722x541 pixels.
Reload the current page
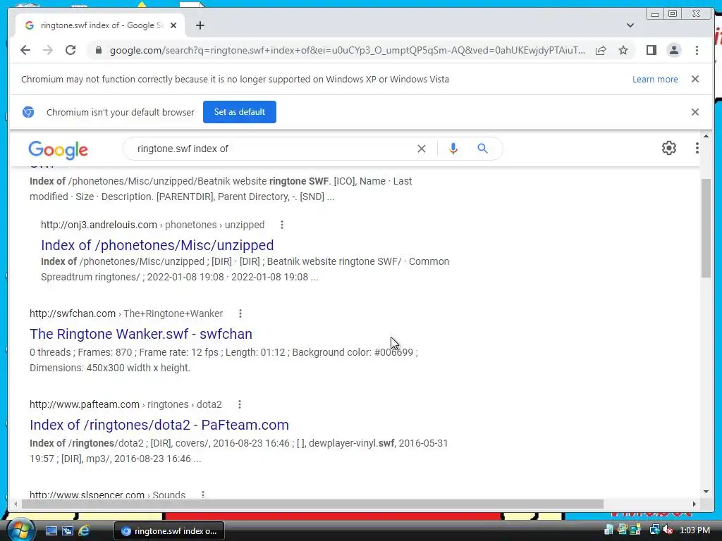pyautogui.click(x=71, y=50)
